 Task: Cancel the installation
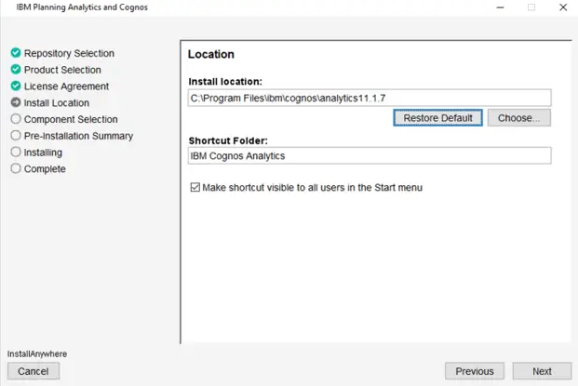34,371
